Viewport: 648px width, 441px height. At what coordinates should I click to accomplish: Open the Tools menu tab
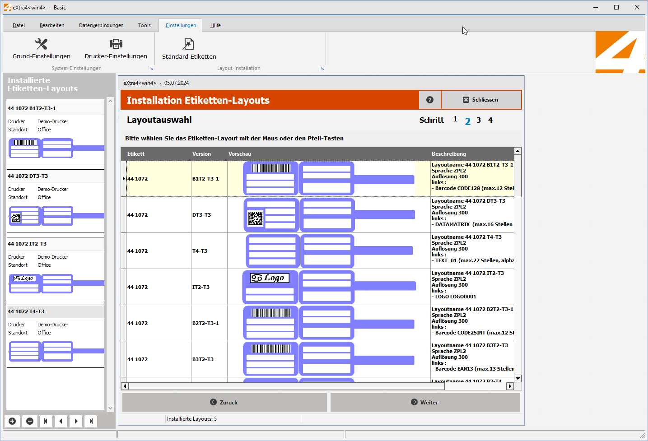click(x=145, y=25)
